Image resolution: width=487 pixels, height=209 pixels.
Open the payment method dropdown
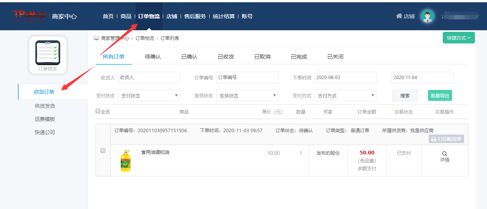tap(346, 95)
